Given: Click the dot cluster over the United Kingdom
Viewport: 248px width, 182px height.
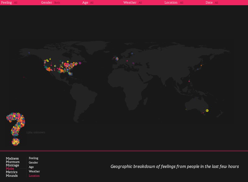Looking at the screenshot, I should [117, 58].
